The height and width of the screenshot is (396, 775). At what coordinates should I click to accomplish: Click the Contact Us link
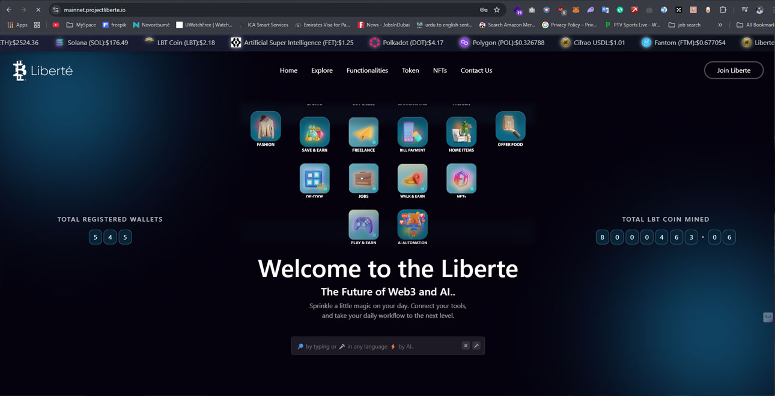476,70
